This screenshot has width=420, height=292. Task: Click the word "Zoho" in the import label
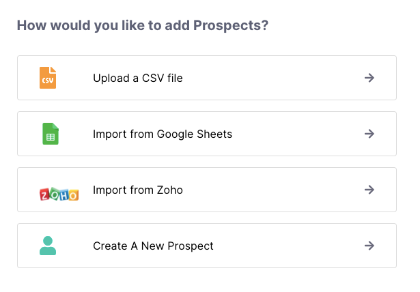170,190
